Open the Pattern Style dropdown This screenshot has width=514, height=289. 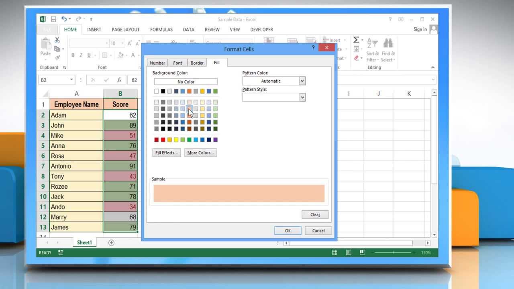(302, 97)
